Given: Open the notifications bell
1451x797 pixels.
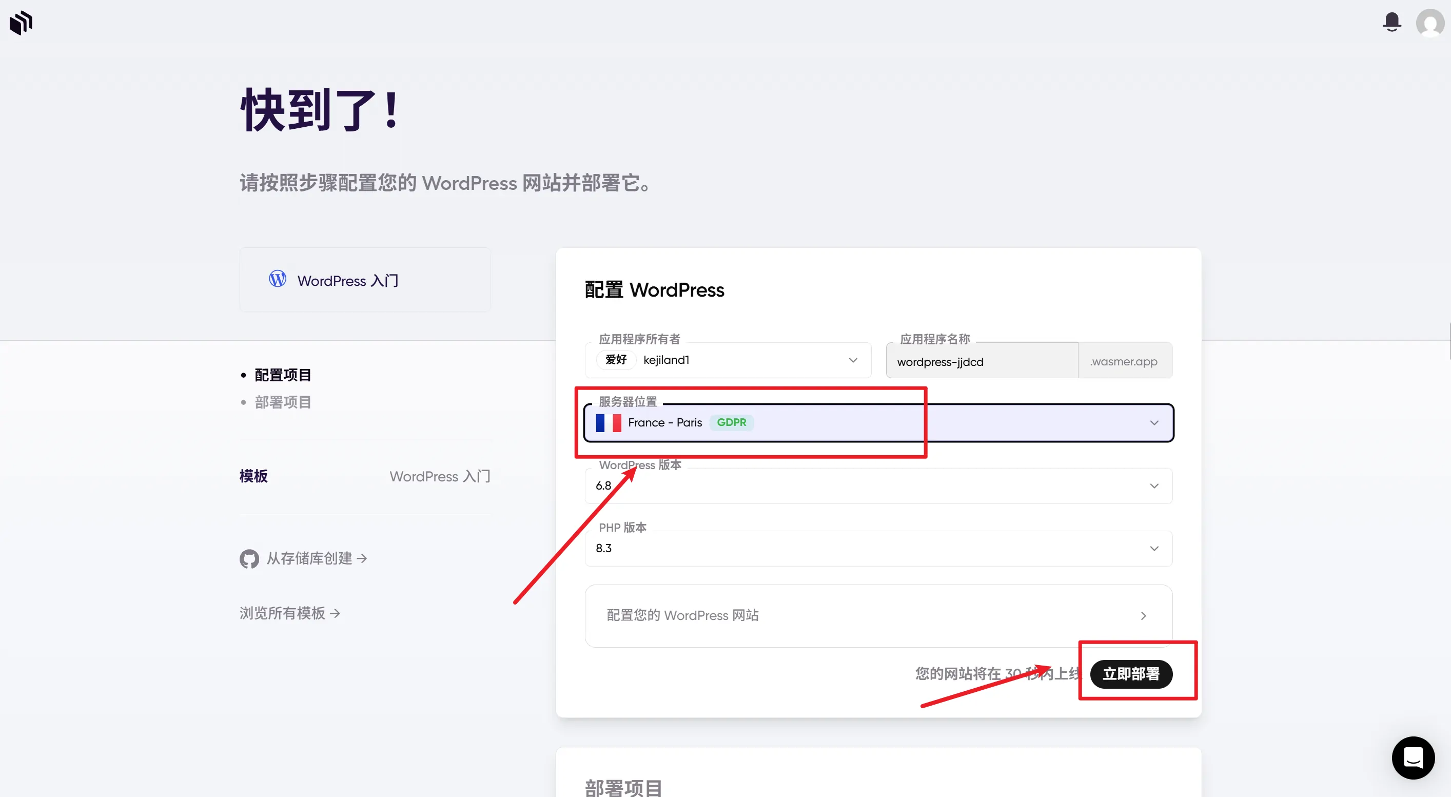Looking at the screenshot, I should [1392, 22].
